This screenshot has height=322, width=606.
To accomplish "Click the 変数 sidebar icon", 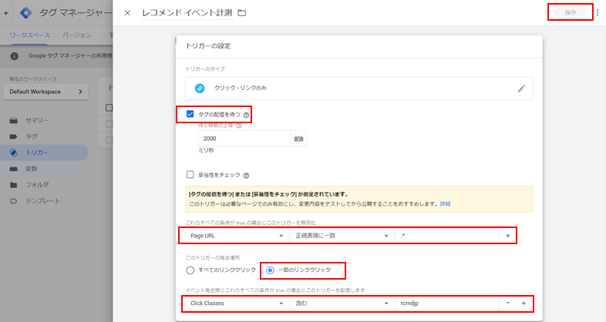I will tap(14, 169).
